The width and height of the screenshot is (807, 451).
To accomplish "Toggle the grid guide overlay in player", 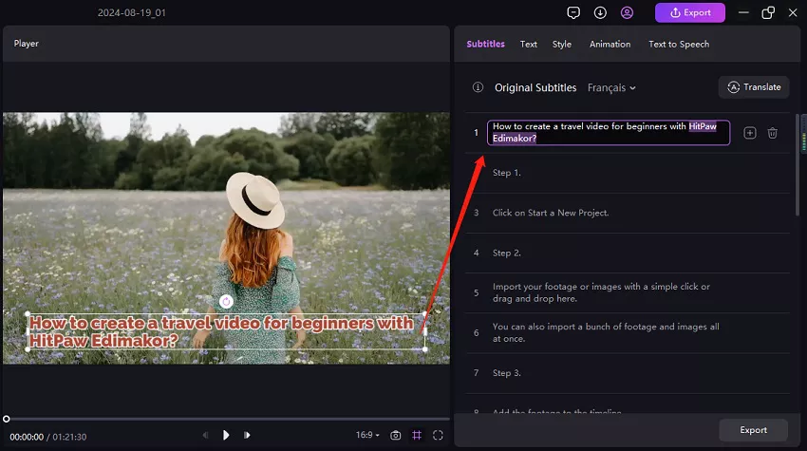I will click(417, 435).
